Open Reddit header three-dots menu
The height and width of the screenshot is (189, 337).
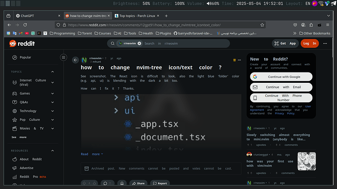click(x=325, y=43)
